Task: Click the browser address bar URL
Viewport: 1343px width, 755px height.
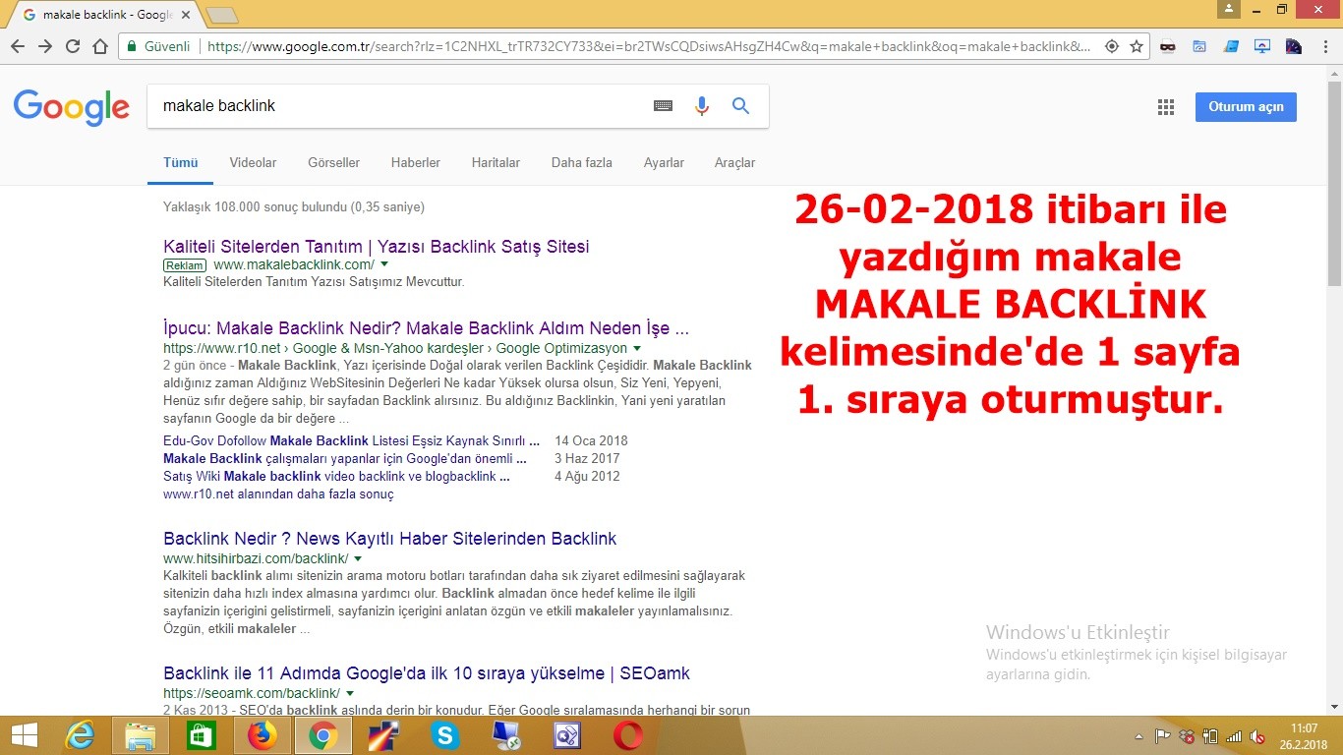Action: [x=649, y=46]
